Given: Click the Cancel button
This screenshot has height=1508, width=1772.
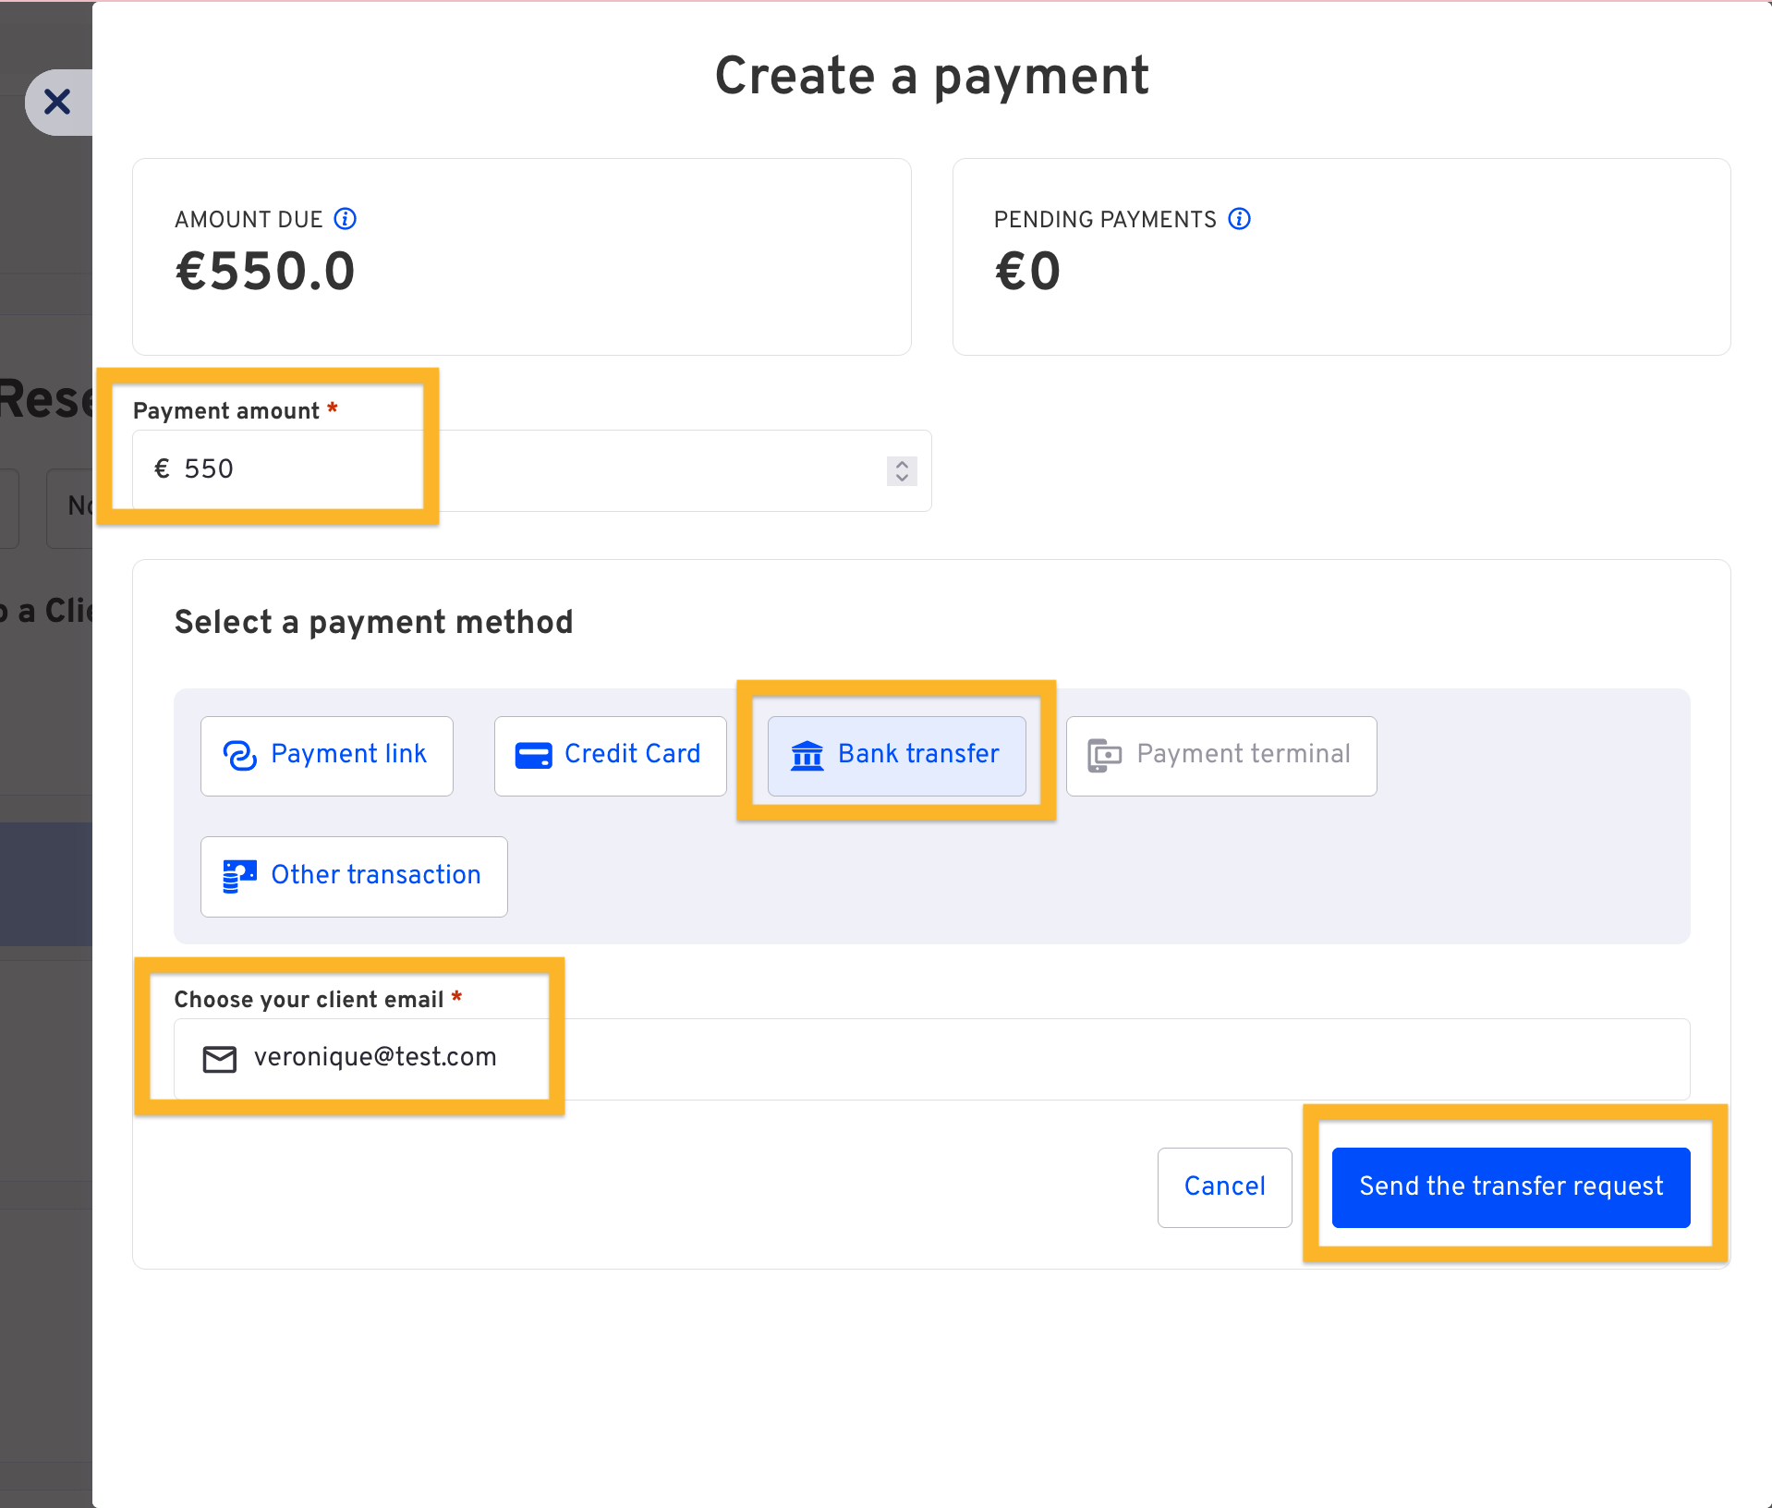Looking at the screenshot, I should coord(1225,1187).
